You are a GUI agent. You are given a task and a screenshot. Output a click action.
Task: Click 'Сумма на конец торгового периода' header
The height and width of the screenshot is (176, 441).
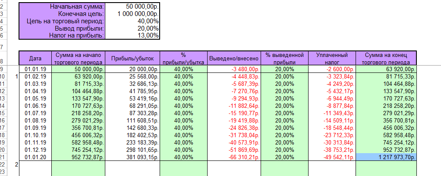click(387, 58)
